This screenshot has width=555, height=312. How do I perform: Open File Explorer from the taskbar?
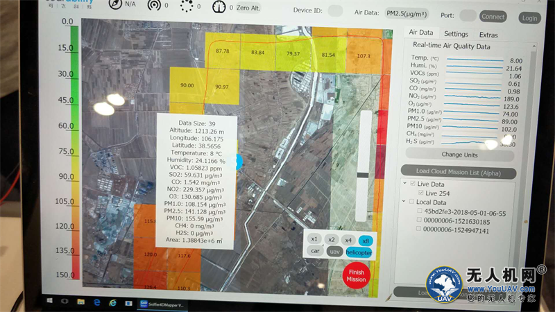coord(81,302)
